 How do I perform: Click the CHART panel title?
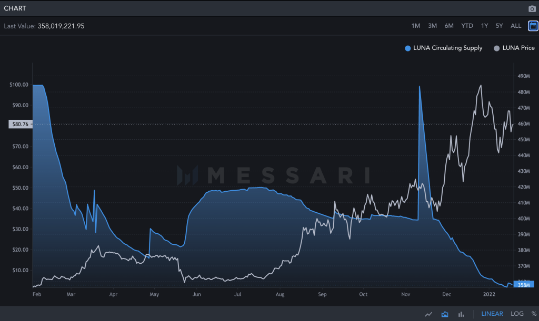coord(15,8)
